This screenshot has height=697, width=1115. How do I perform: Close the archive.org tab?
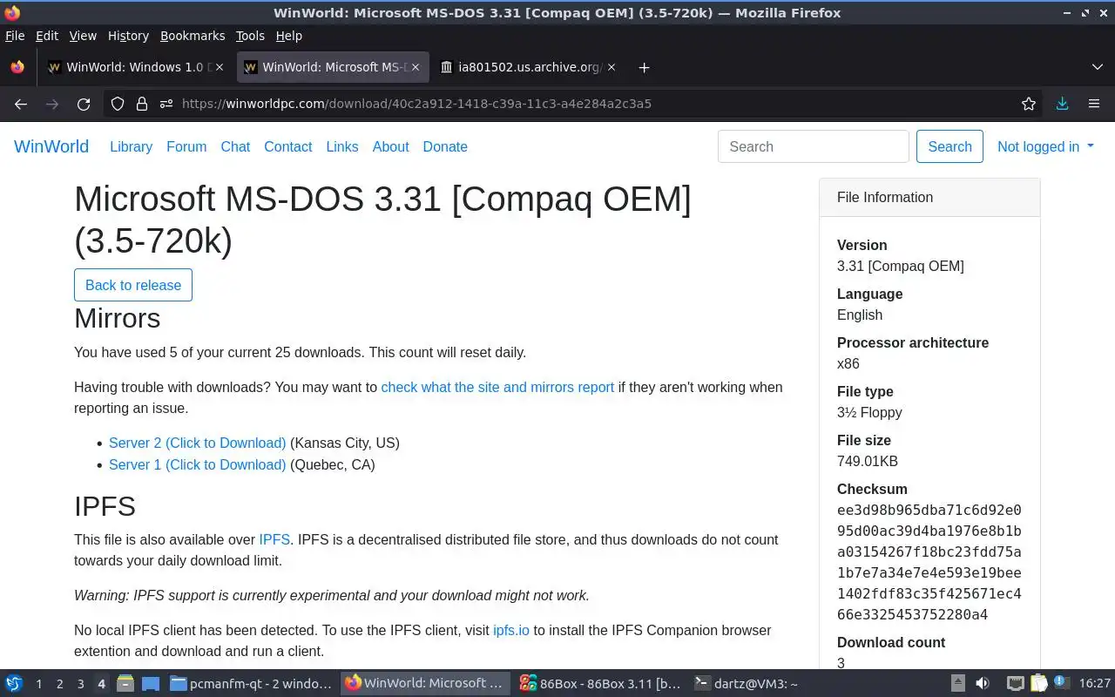[x=611, y=67]
